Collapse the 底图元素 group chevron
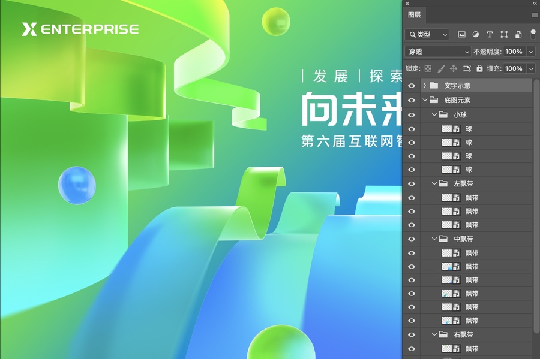The width and height of the screenshot is (540, 359). [425, 100]
